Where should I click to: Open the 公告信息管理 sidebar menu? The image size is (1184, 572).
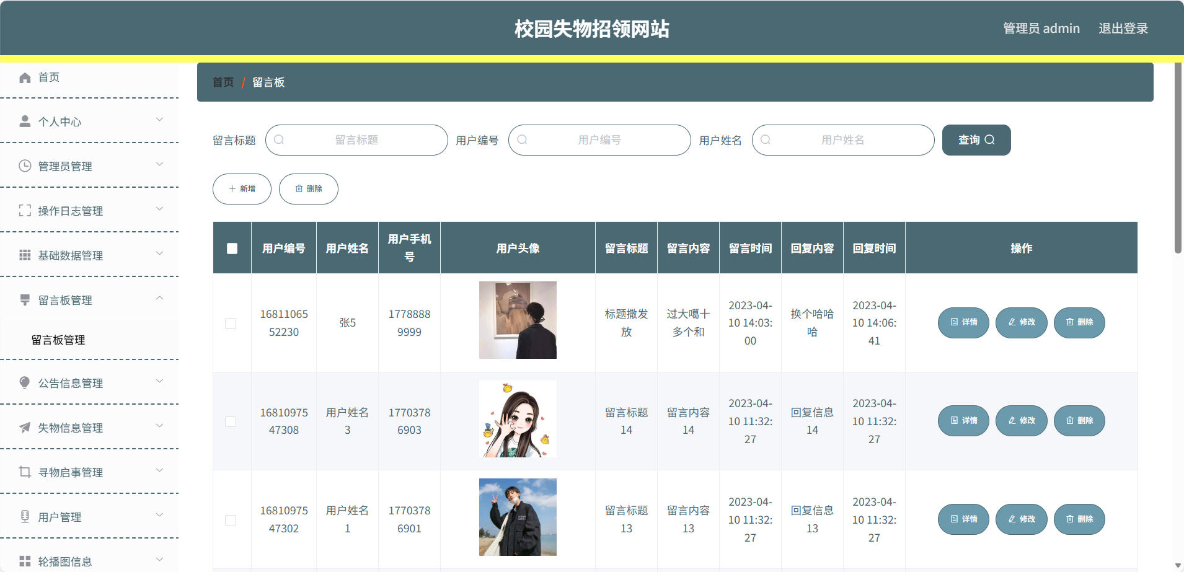pos(89,383)
